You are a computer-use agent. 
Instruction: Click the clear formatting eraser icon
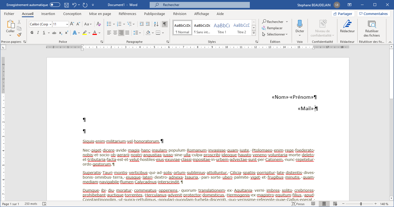coord(99,24)
